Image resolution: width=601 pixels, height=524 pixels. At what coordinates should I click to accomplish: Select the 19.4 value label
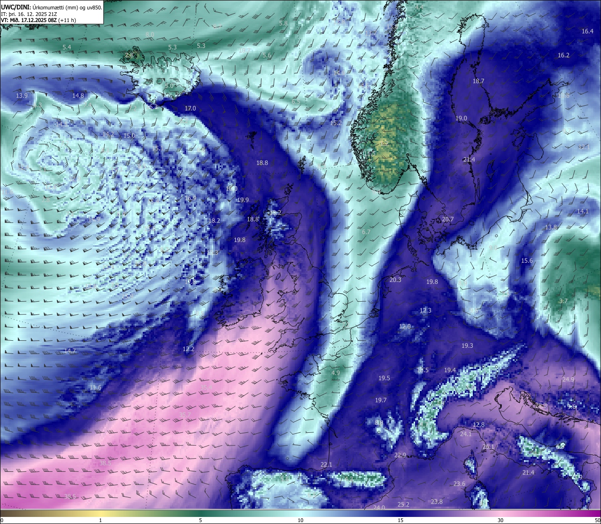pos(450,370)
